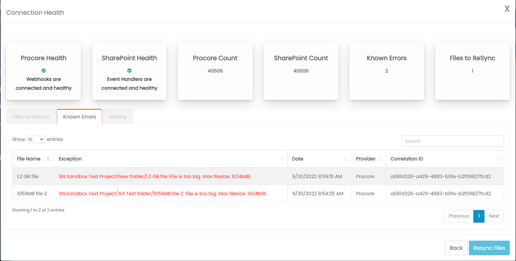Click the SharePoint Health green status icon

click(x=129, y=71)
